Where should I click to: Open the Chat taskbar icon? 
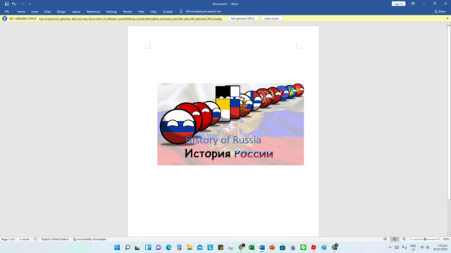tap(158, 247)
